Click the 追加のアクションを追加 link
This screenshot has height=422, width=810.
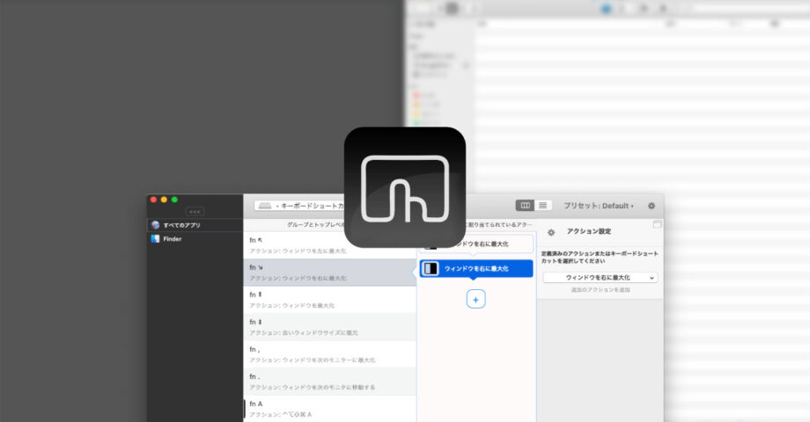600,290
